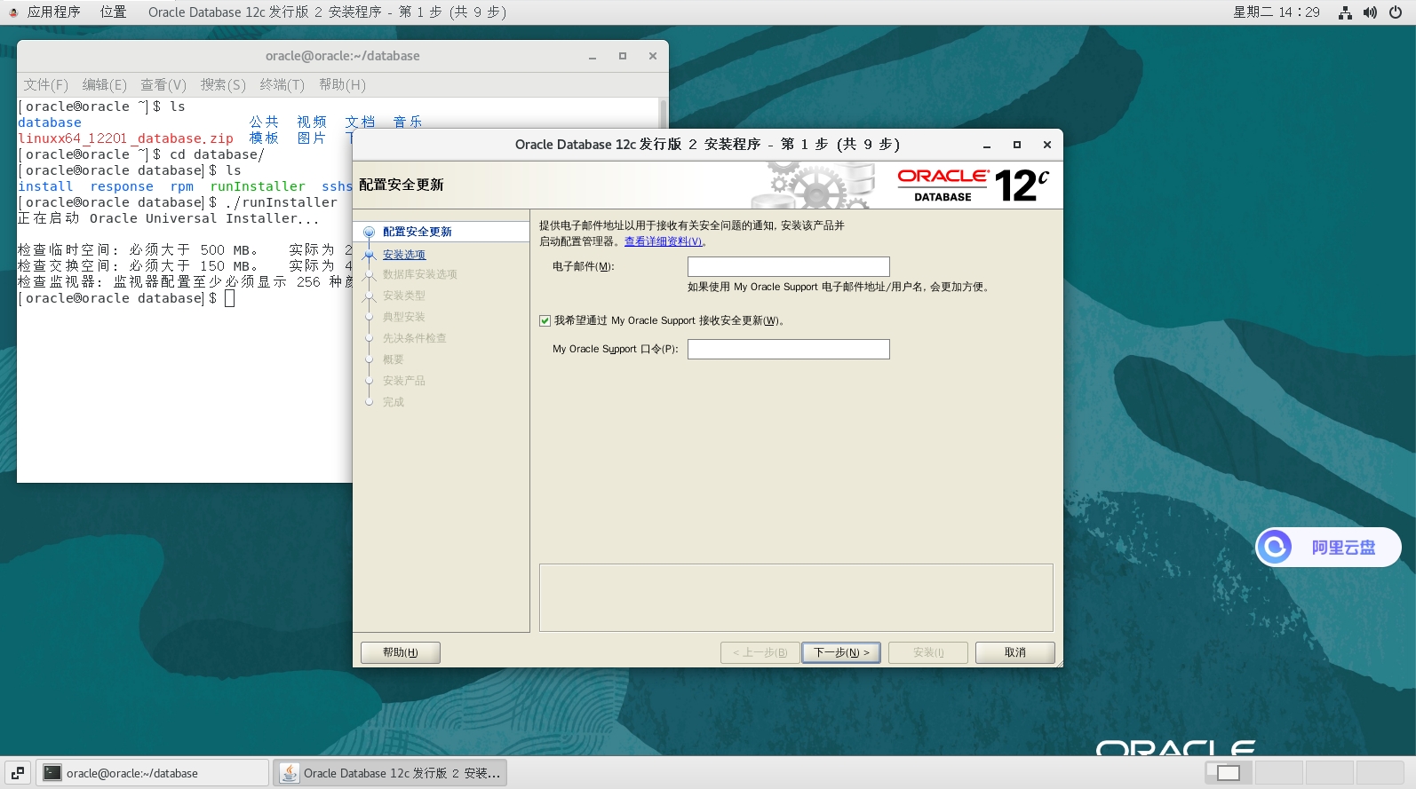Screen dimensions: 1416x789
Task: Open the clock showing 星期二 14:29
Action: [1277, 12]
